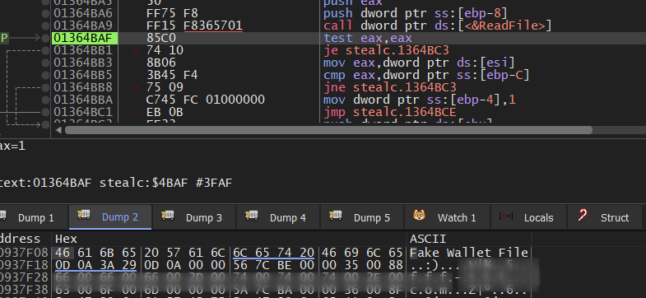Screen dimensions: 646x298
Task: Toggle breakpoint dot at address 01364BB8
Action: [x=46, y=88]
